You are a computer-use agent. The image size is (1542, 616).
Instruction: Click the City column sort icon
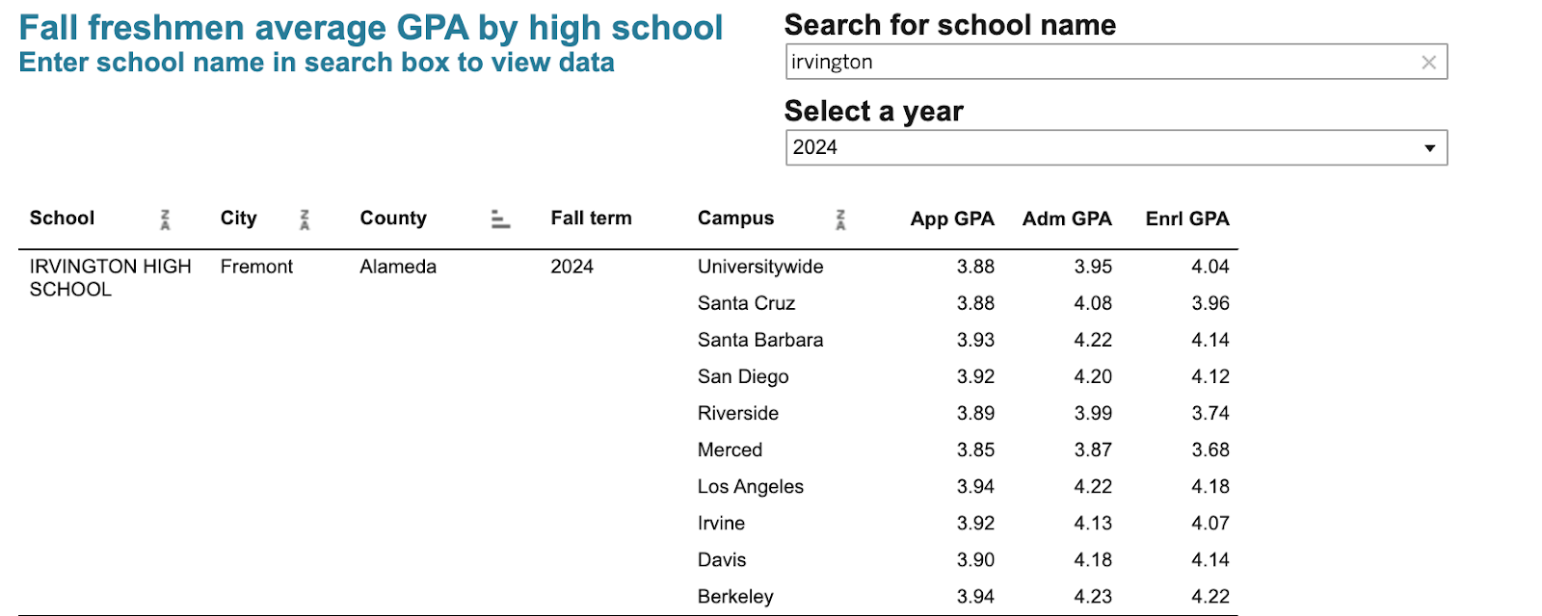[x=305, y=219]
